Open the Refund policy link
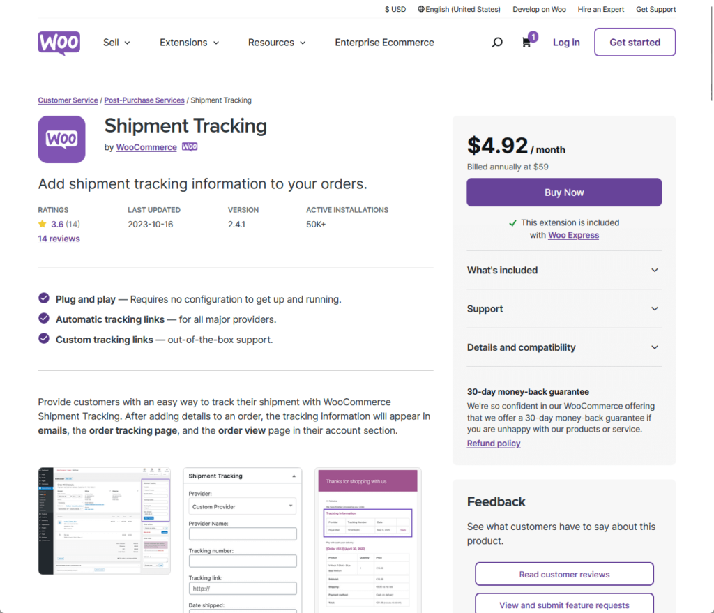714x613 pixels. [494, 443]
